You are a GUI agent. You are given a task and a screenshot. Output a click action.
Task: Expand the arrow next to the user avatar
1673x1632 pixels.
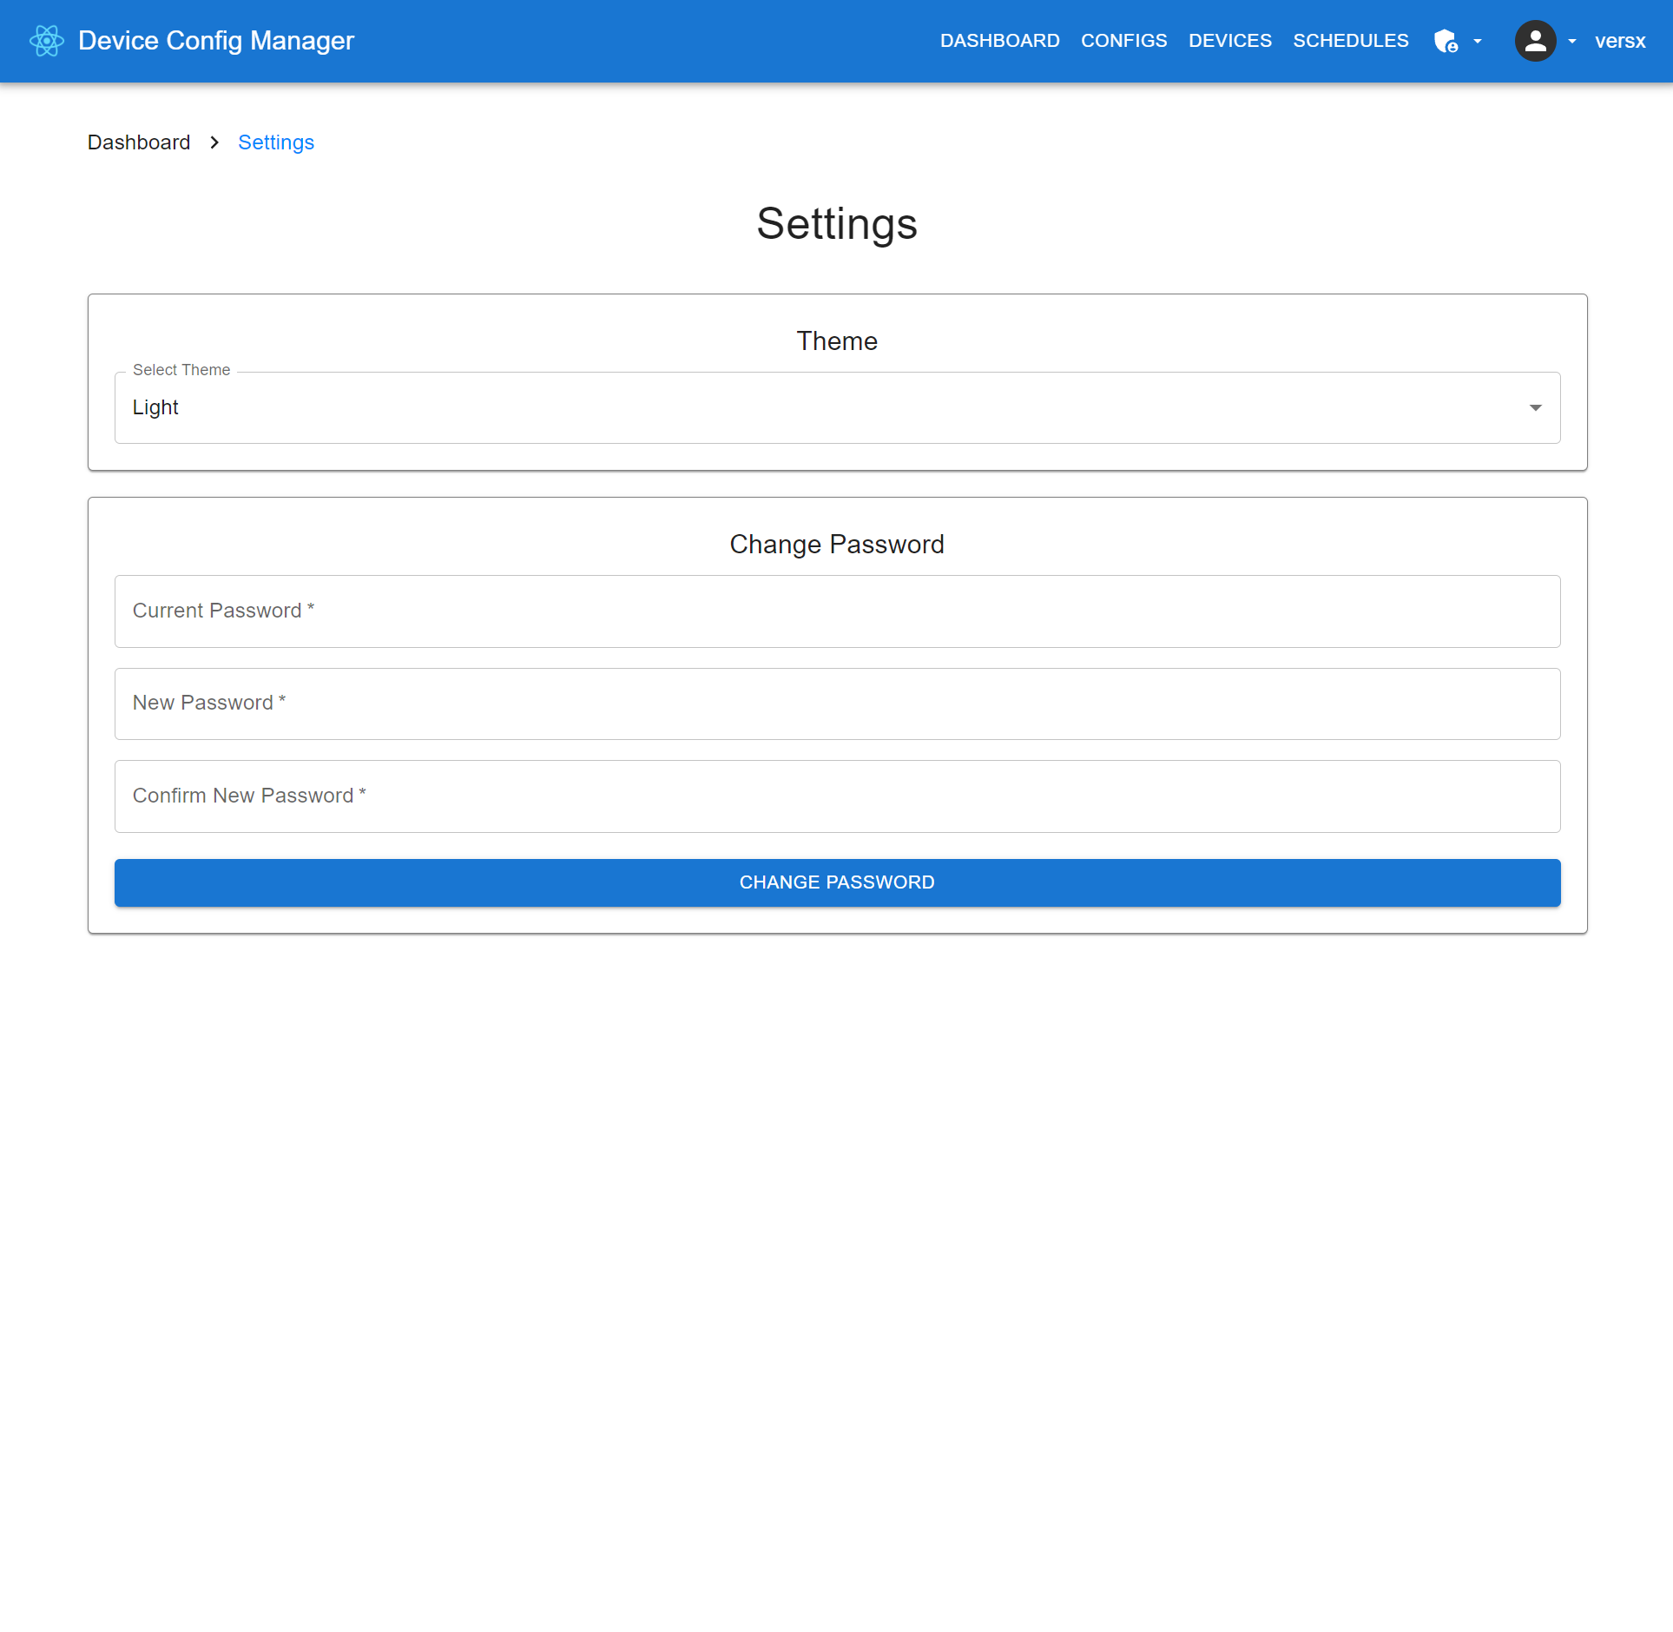tap(1572, 41)
